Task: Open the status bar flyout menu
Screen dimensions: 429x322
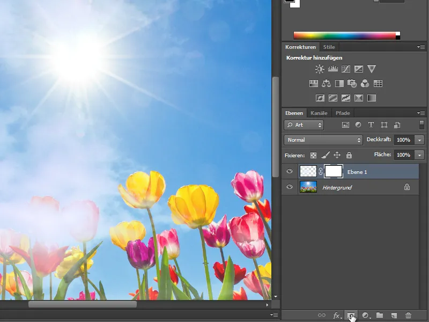Action: 274,315
